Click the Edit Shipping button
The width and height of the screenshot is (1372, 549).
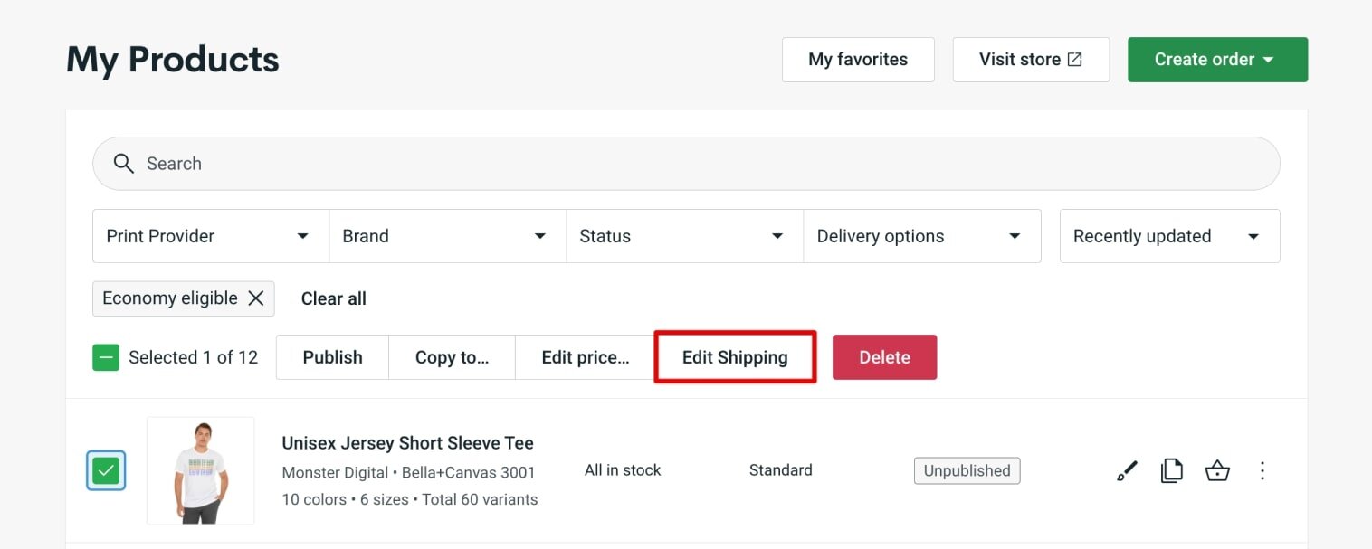pos(735,357)
